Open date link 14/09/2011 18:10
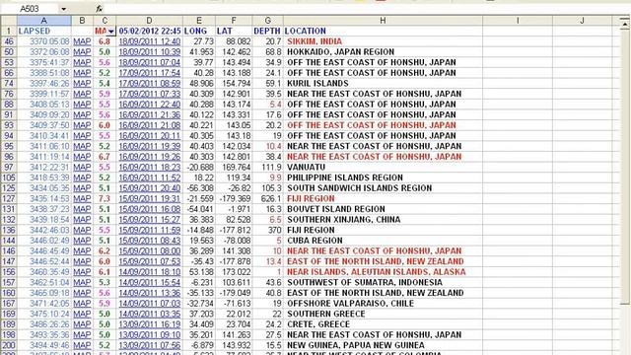631x355 pixels. click(x=150, y=272)
